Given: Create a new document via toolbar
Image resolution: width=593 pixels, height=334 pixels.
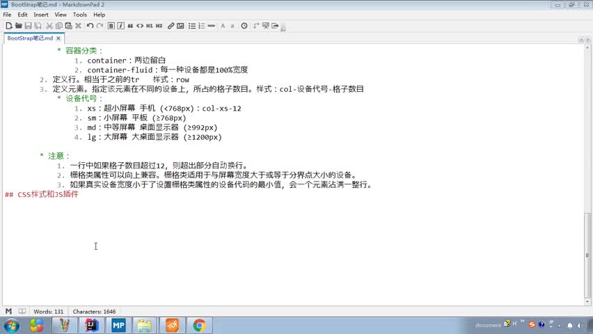Looking at the screenshot, I should (8, 26).
